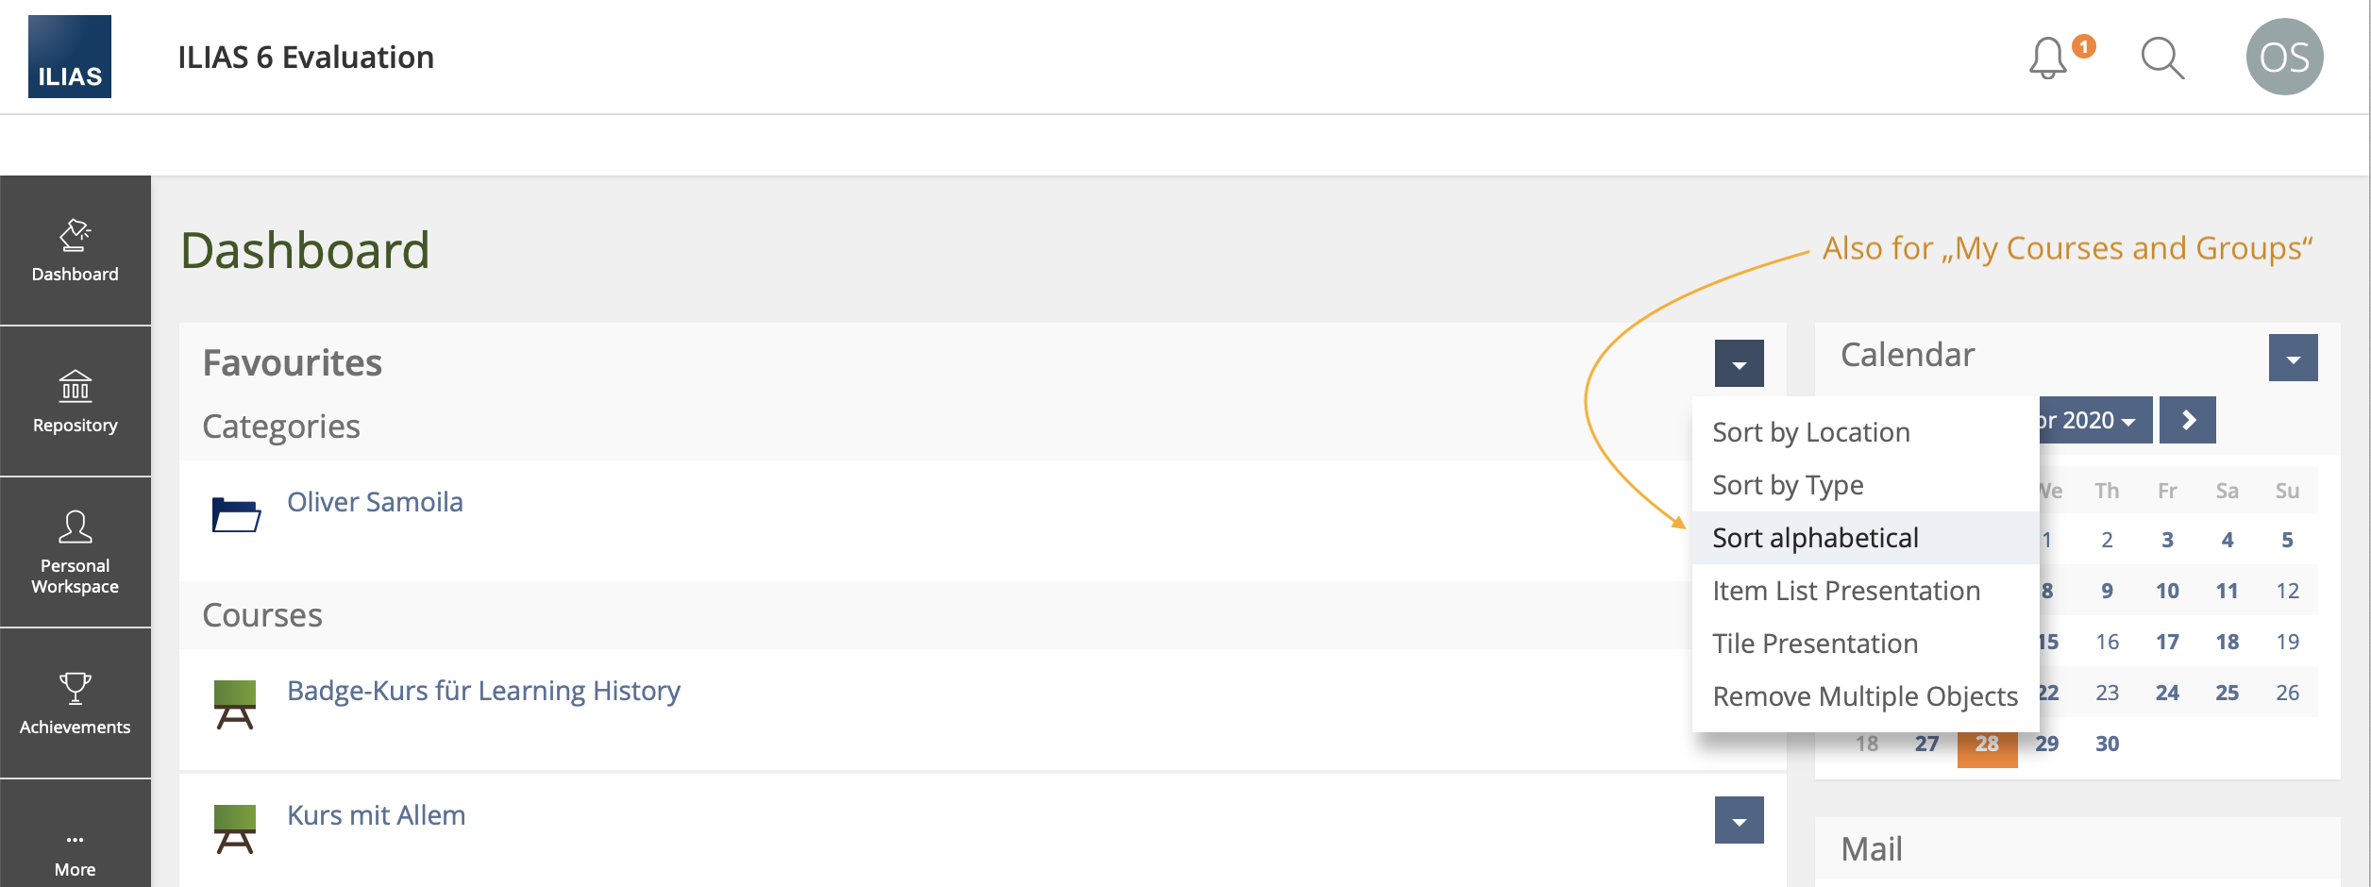Show More sidebar entries

coord(76,854)
